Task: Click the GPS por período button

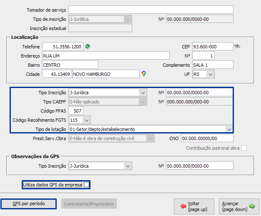Action: (29, 203)
